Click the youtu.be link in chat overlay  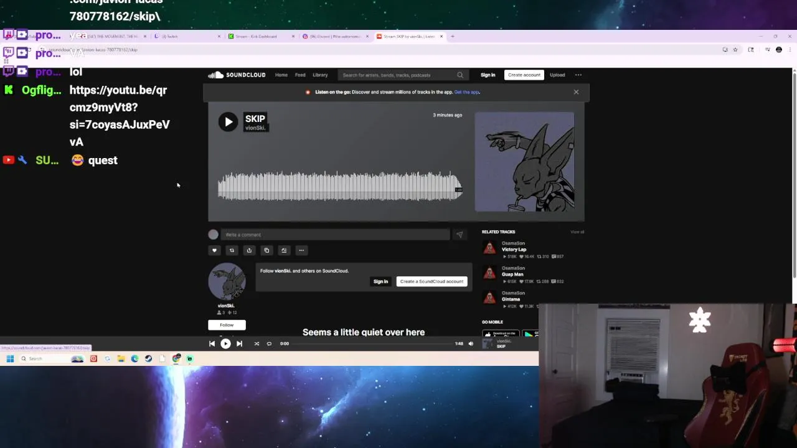tap(118, 116)
